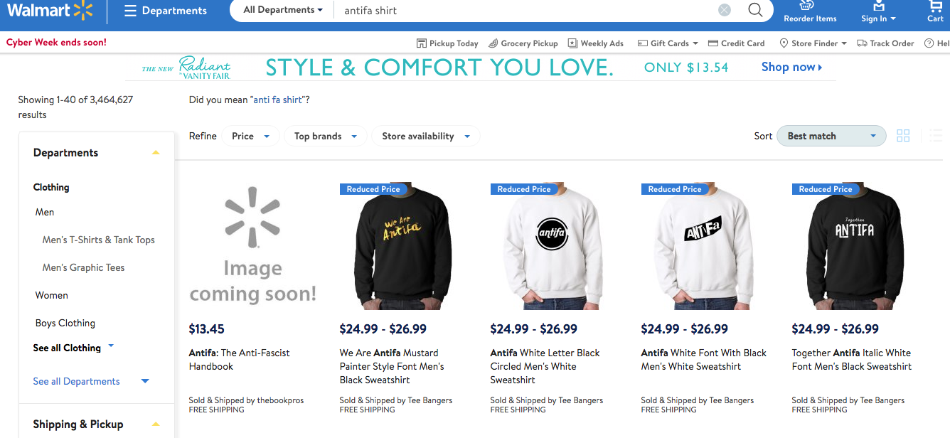Viewport: 950px width, 438px height.
Task: Open the Best match sort dropdown
Action: pyautogui.click(x=831, y=136)
